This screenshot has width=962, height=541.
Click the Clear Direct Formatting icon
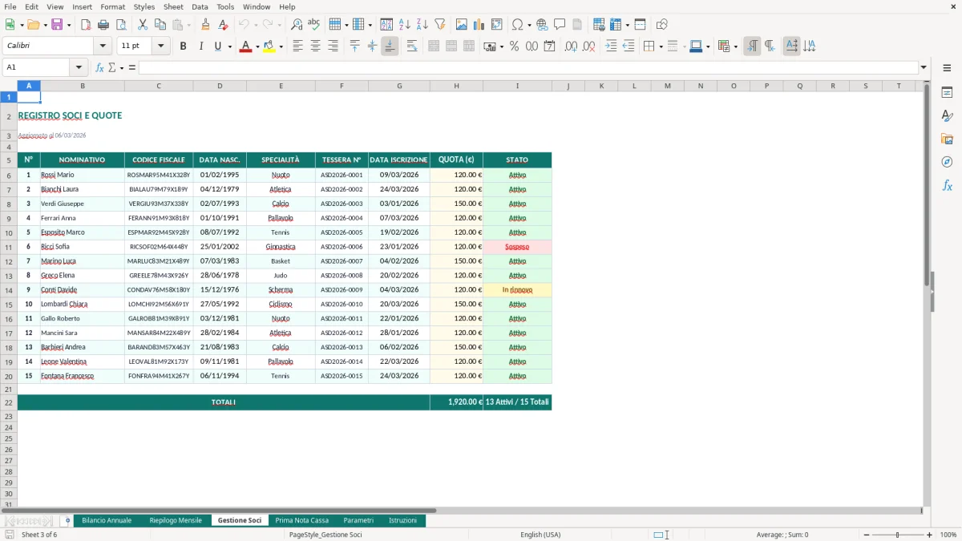pos(223,25)
